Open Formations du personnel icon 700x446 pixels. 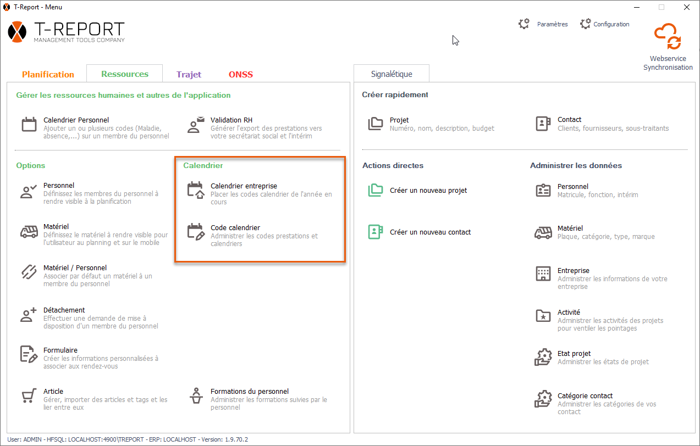pyautogui.click(x=196, y=395)
